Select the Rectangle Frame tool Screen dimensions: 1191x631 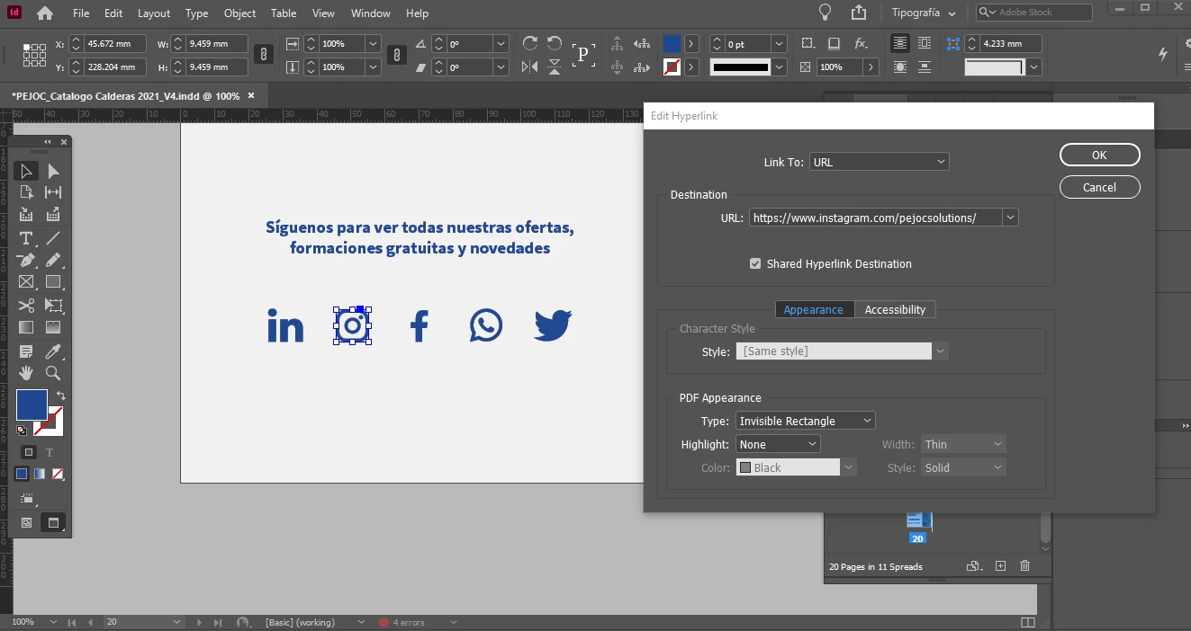click(26, 282)
